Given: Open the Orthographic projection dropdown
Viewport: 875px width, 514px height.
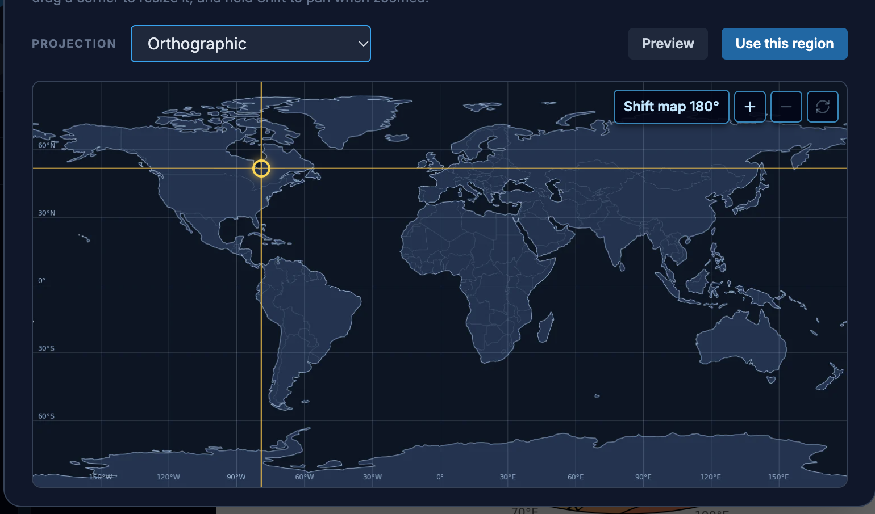Looking at the screenshot, I should [x=251, y=44].
